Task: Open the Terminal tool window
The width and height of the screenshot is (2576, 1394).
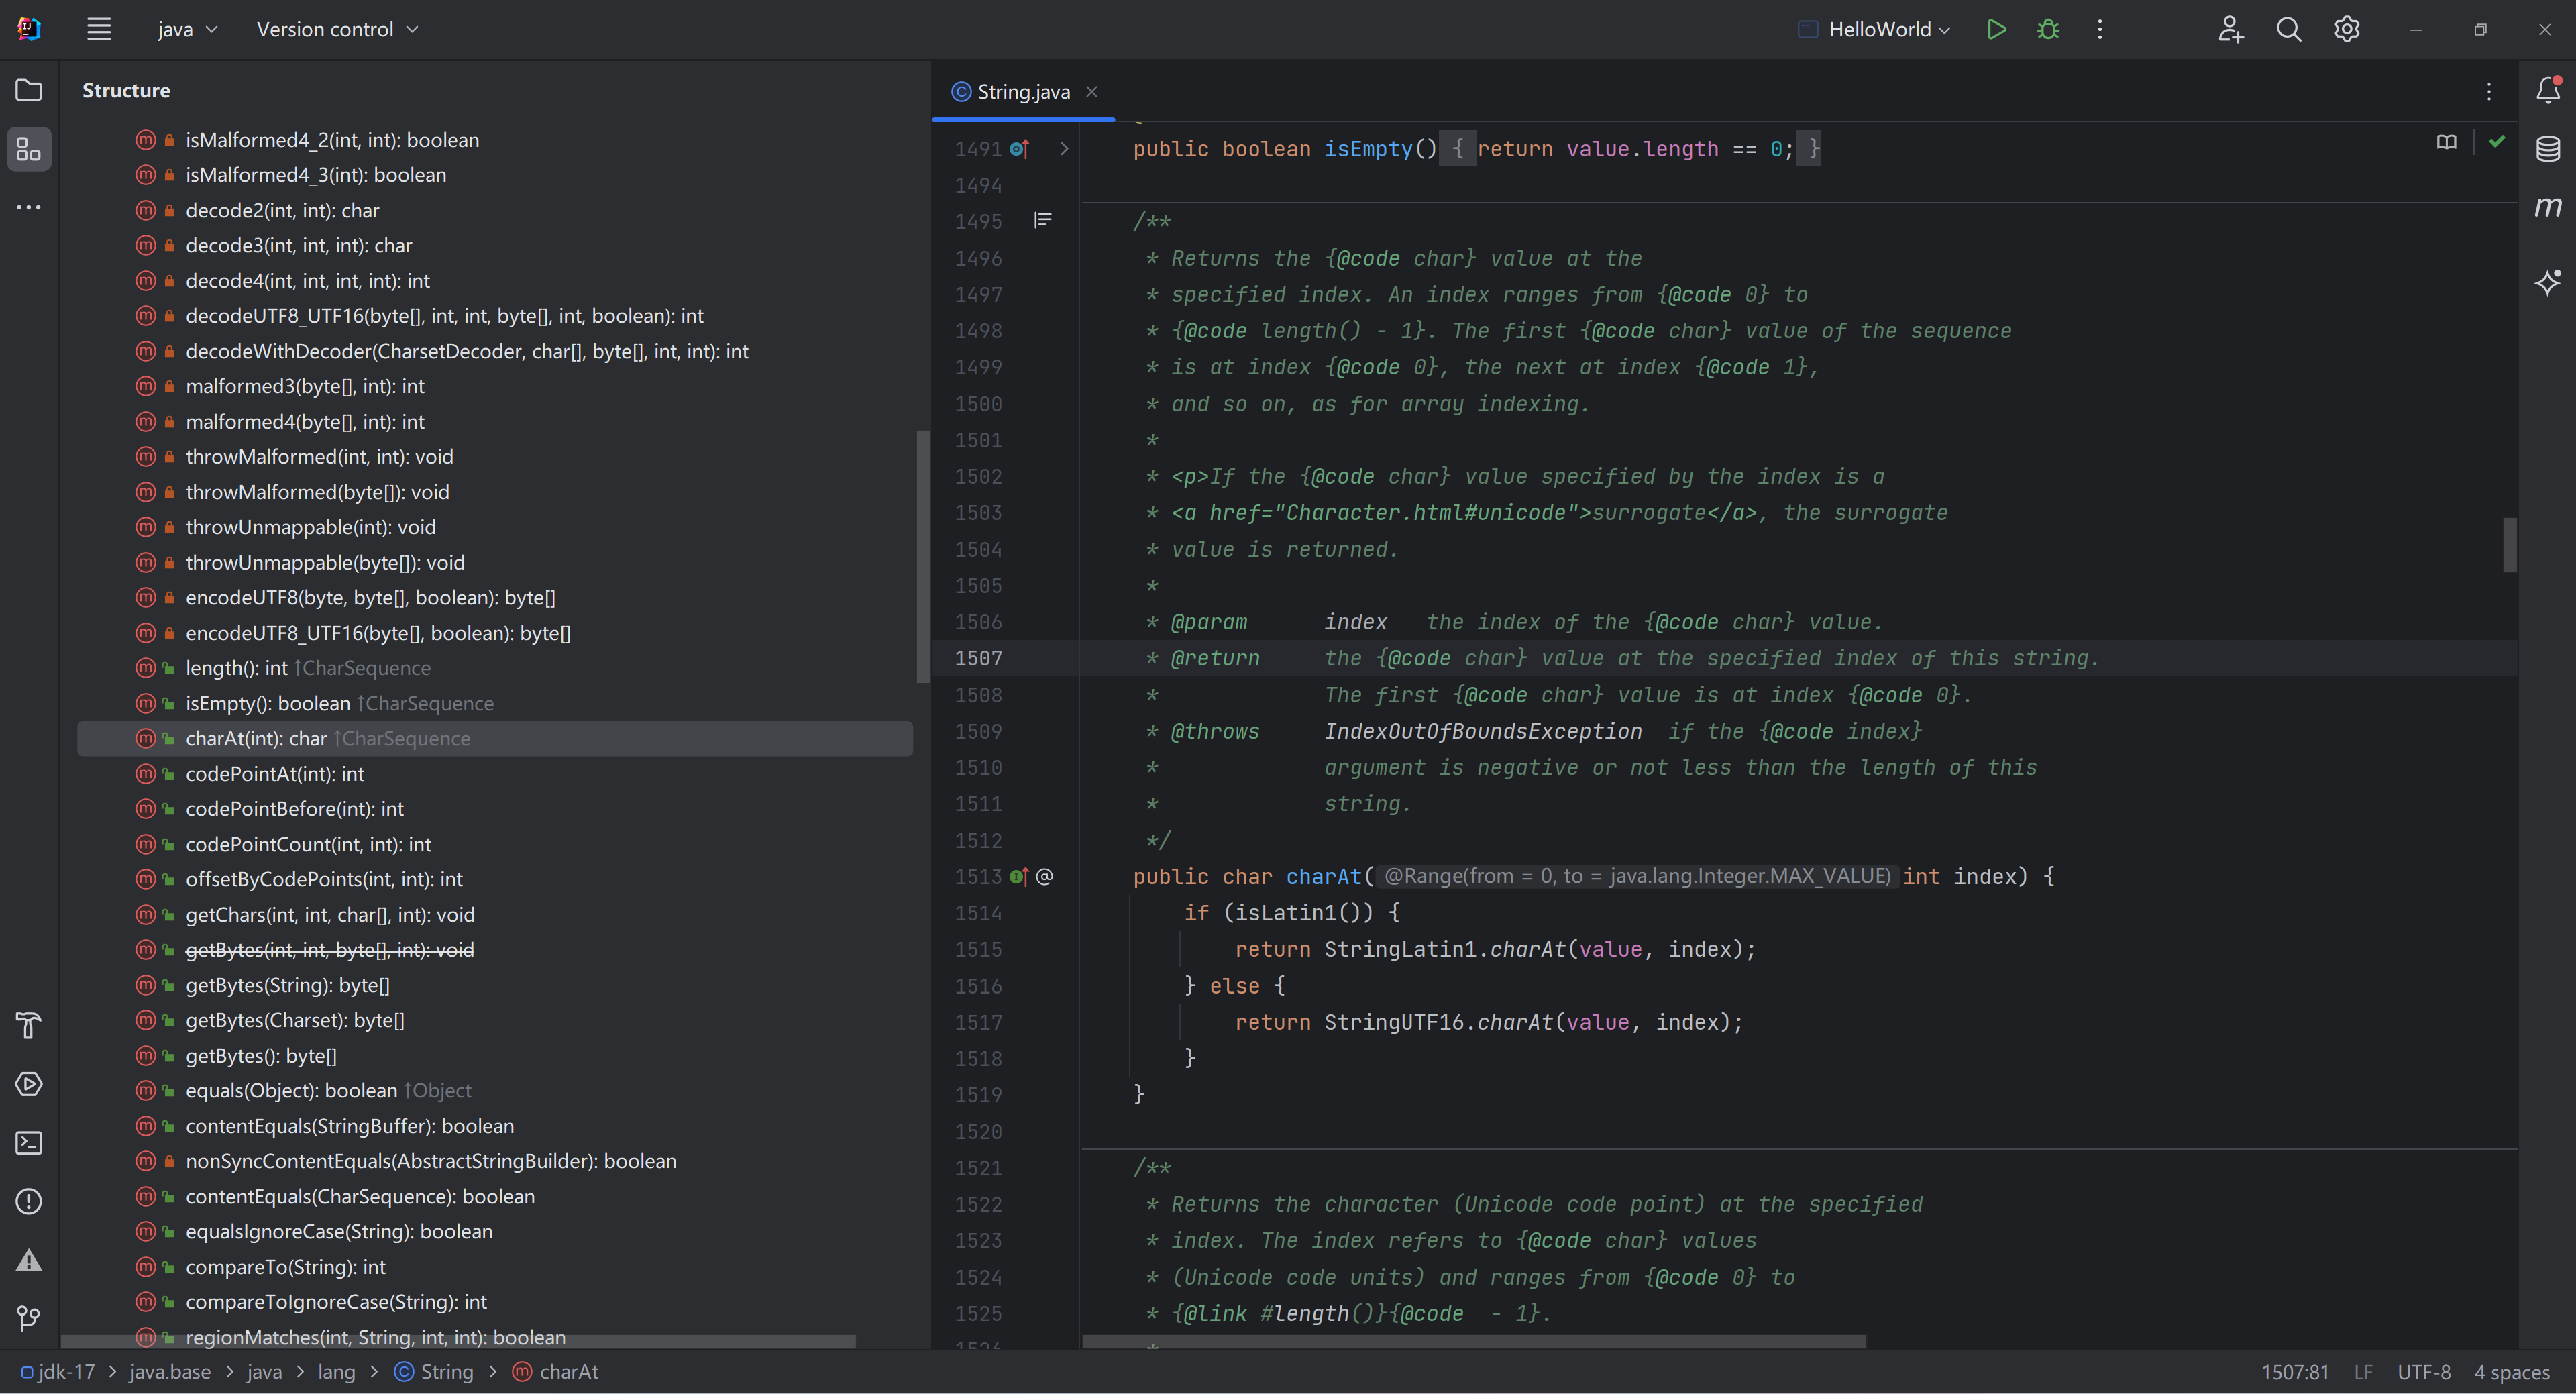Action: 29,1143
